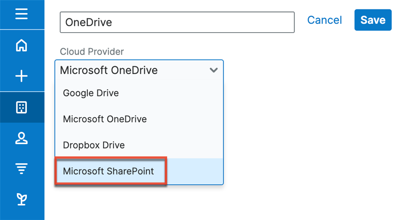407x220 pixels.
Task: Pick Dropbox Drive as cloud provider
Action: (94, 145)
